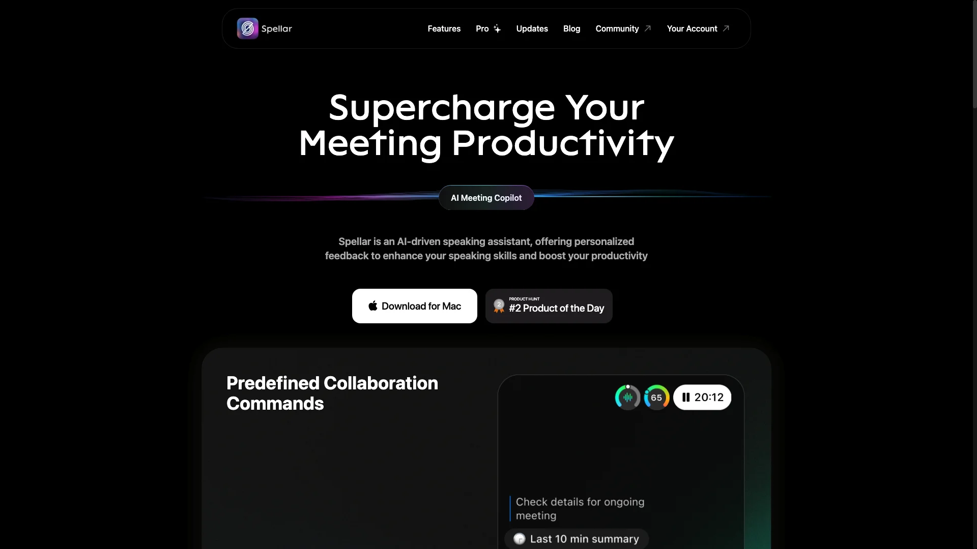The image size is (977, 549).
Task: Toggle the meeting timer pause control
Action: coord(686,397)
